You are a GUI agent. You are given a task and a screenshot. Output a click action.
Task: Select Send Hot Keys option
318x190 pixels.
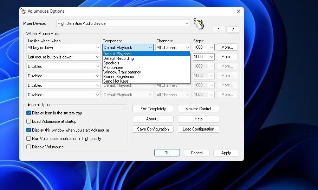click(146, 81)
